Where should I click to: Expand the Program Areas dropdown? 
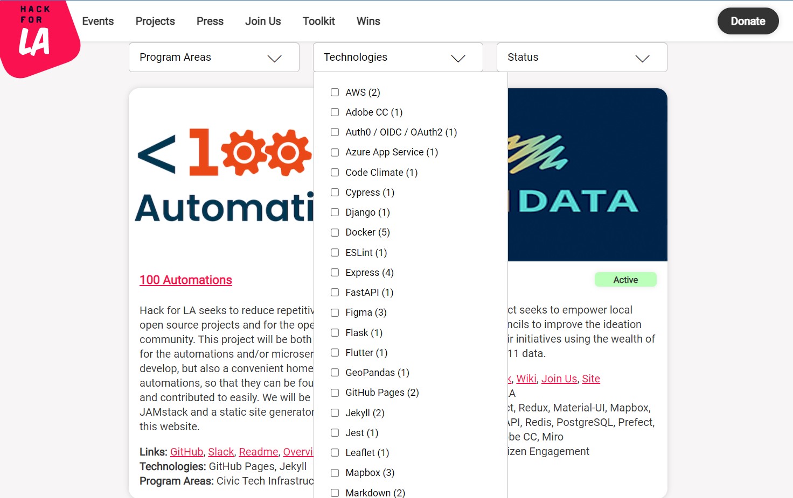tap(214, 57)
